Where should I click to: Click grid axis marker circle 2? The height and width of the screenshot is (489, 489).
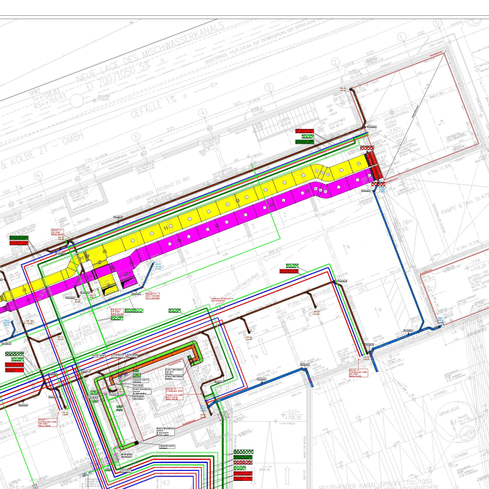(335, 62)
